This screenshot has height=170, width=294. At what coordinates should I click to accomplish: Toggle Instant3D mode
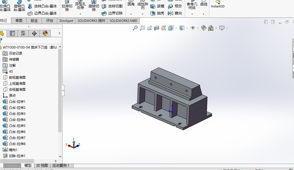point(218,5)
